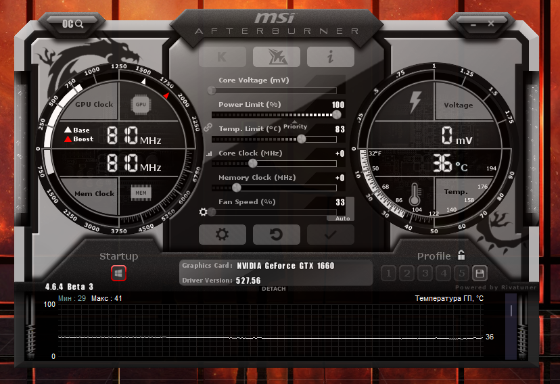
Task: Toggle Auto fan speed mode
Action: pos(342,218)
